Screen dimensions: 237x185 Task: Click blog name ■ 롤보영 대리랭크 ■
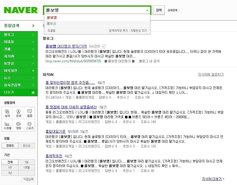pos(119,61)
